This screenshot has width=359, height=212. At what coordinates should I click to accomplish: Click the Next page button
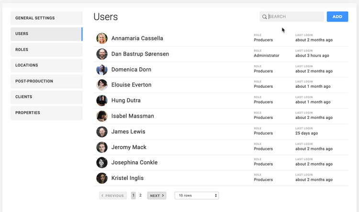click(x=157, y=196)
